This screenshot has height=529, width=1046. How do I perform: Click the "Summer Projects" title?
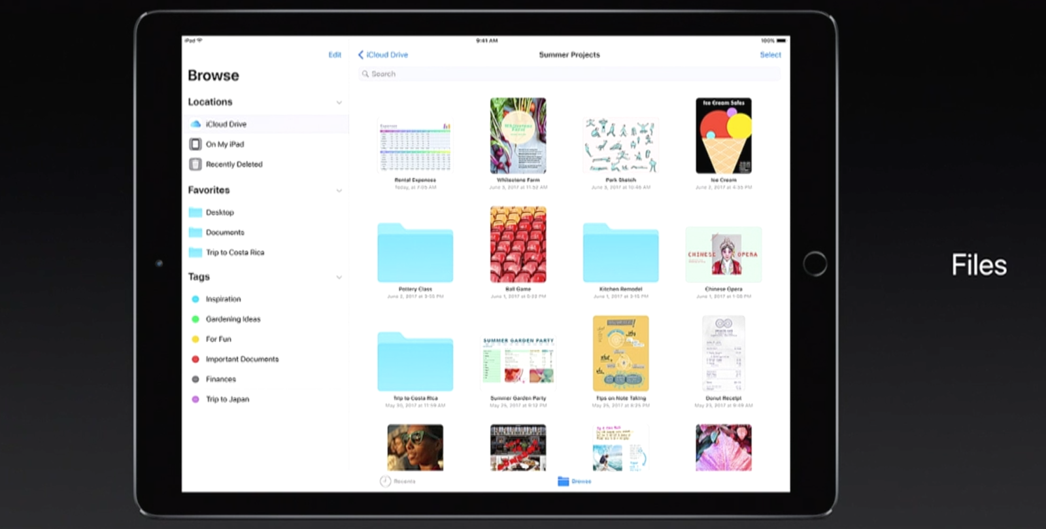[569, 55]
